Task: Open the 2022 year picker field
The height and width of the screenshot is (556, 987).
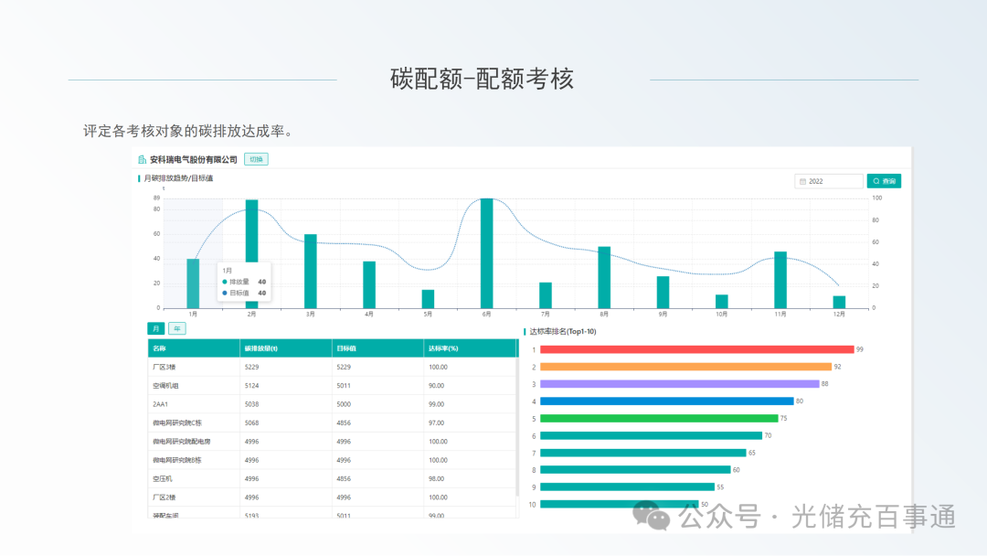Action: [828, 181]
